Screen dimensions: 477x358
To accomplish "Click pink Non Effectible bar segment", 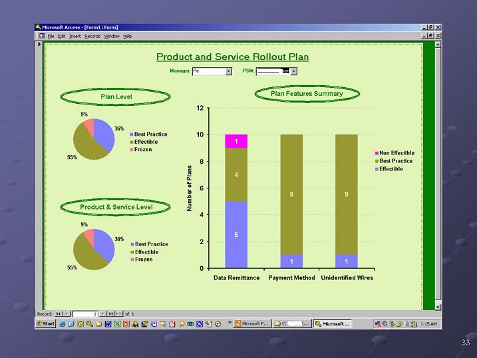I will click(236, 141).
